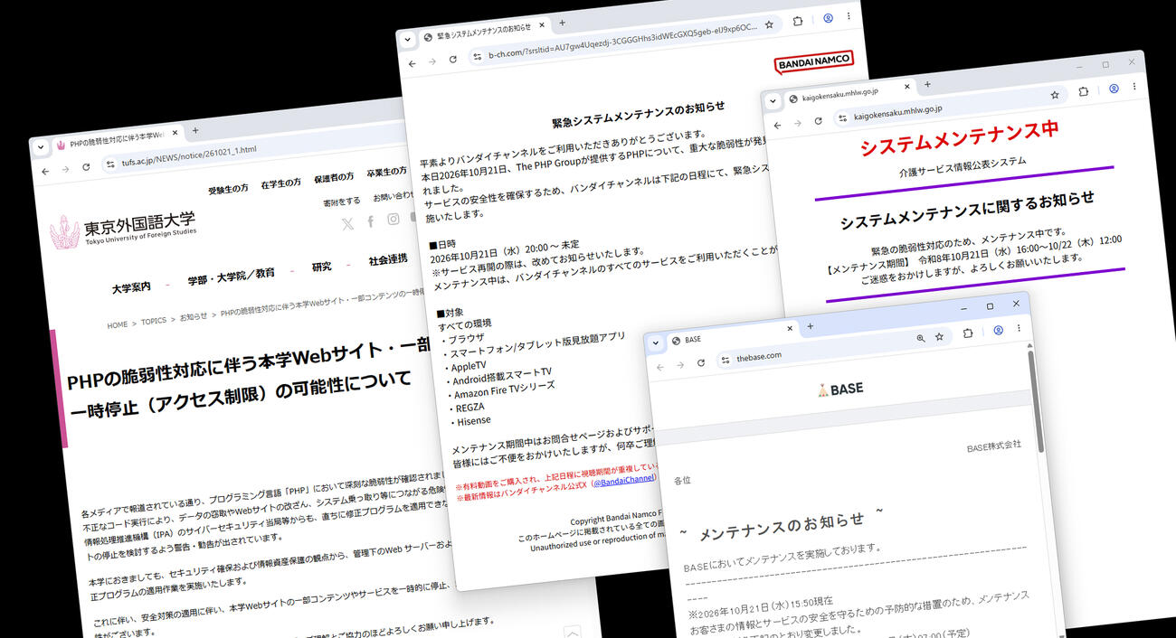Expand tab search in mhlw.go.jp window
The width and height of the screenshot is (1176, 638).
pos(773,101)
